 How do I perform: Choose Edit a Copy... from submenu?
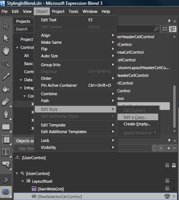(138, 117)
